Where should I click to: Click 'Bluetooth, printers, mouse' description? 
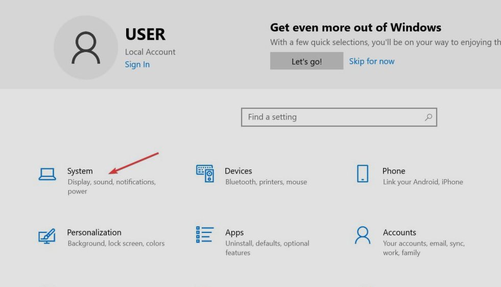[x=266, y=182]
